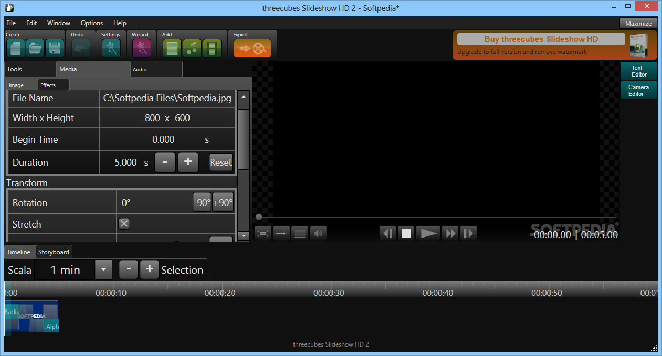Click Buy threecubes Slideshow HD banner
Image resolution: width=662 pixels, height=356 pixels.
click(x=541, y=39)
